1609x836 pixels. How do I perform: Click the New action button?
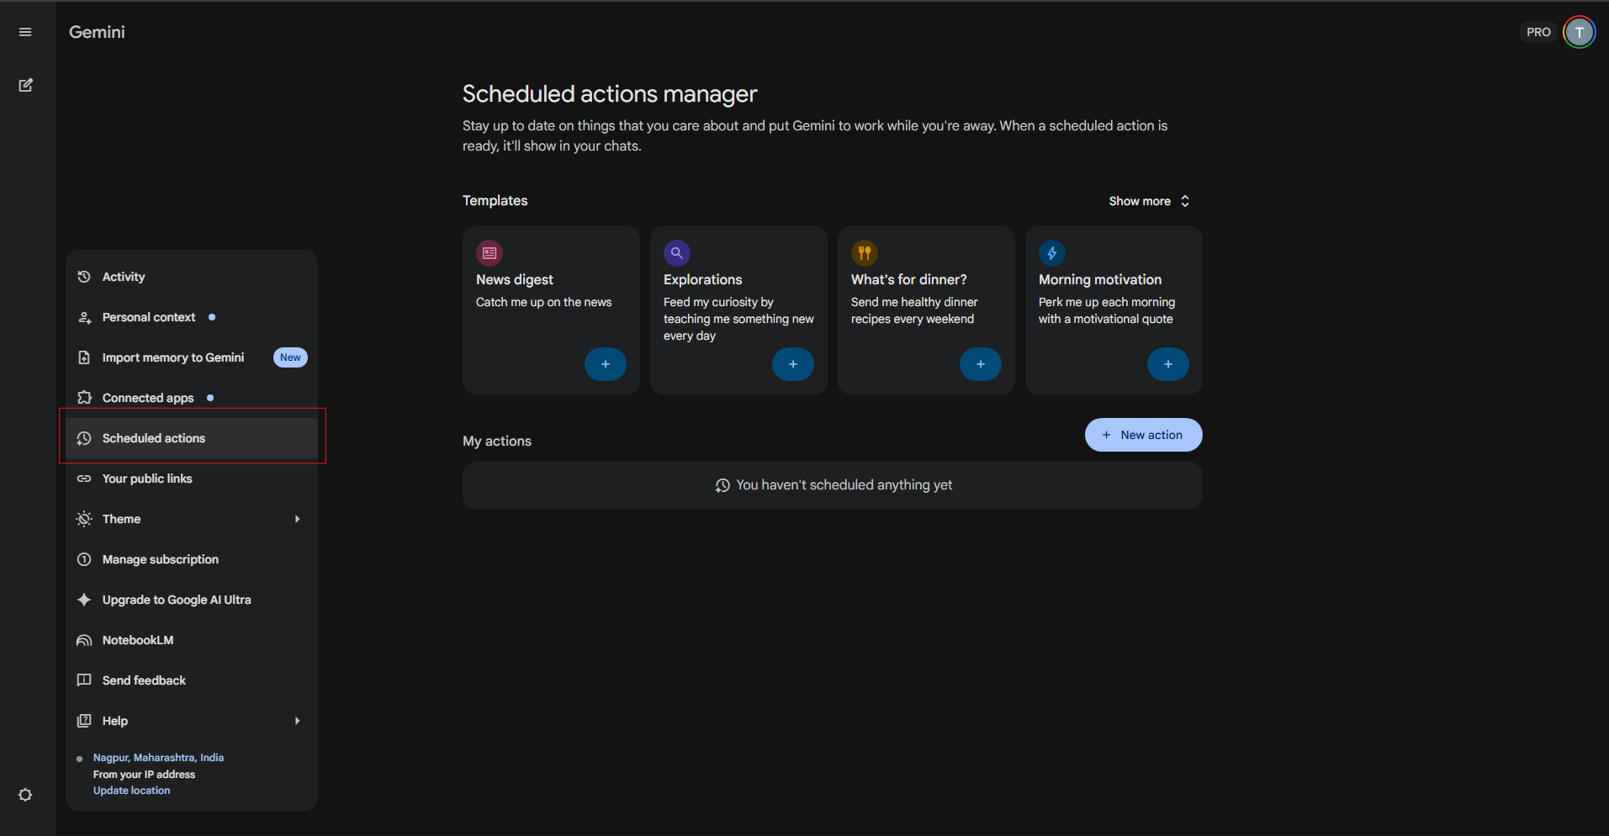pyautogui.click(x=1143, y=435)
